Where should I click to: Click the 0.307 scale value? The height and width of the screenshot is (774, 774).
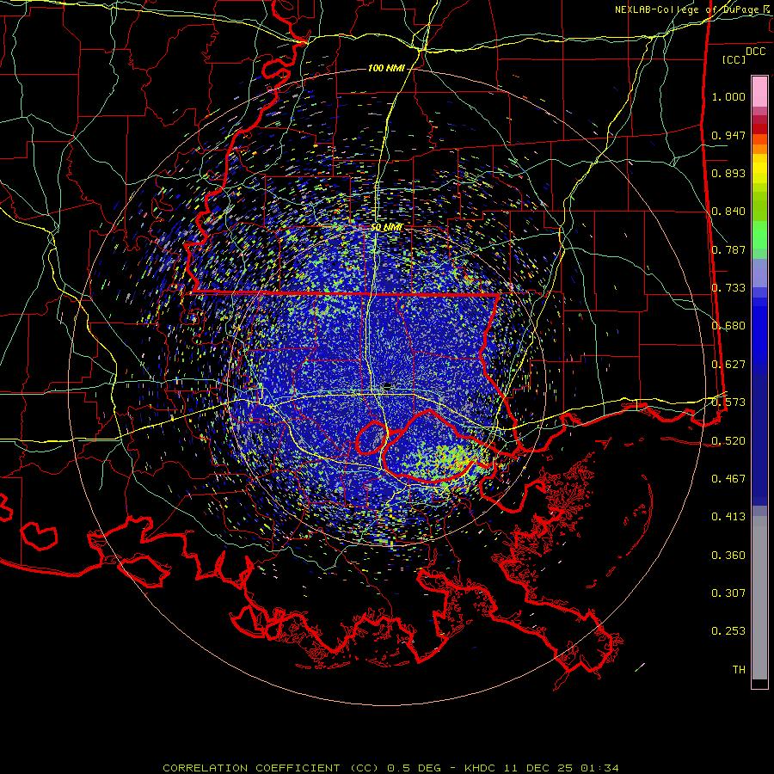[x=728, y=593]
